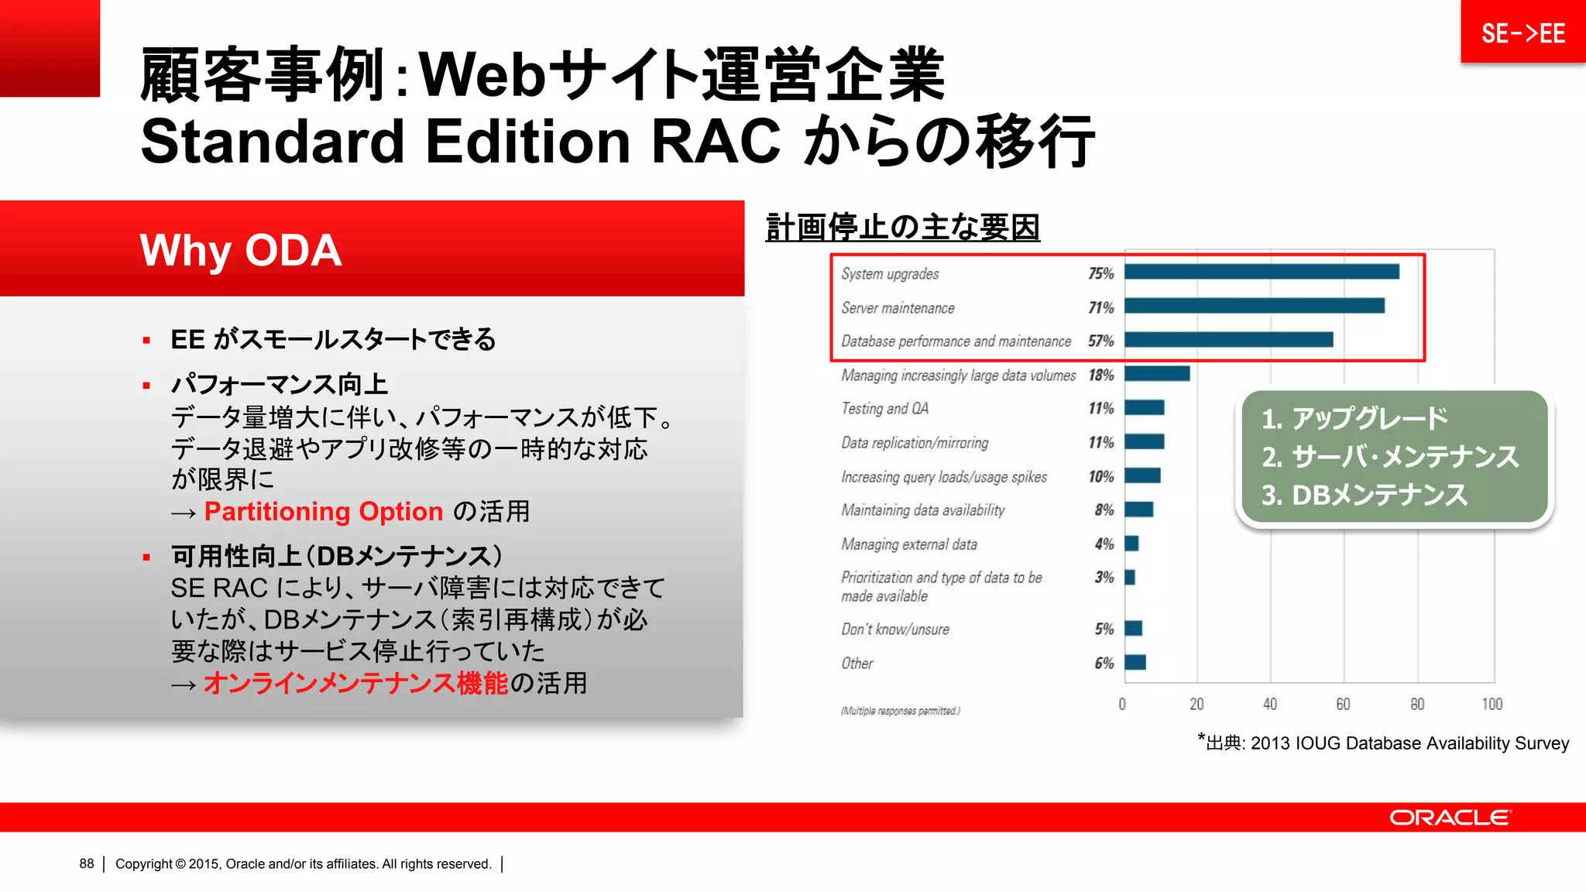
Task: Click bullet 'EE がスモールスタートできる'
Action: click(x=333, y=339)
